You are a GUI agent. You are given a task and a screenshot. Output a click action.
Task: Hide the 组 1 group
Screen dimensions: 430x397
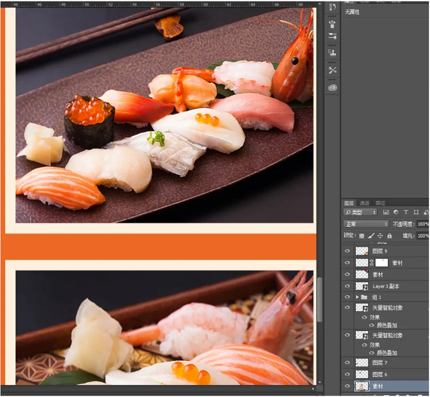(347, 297)
